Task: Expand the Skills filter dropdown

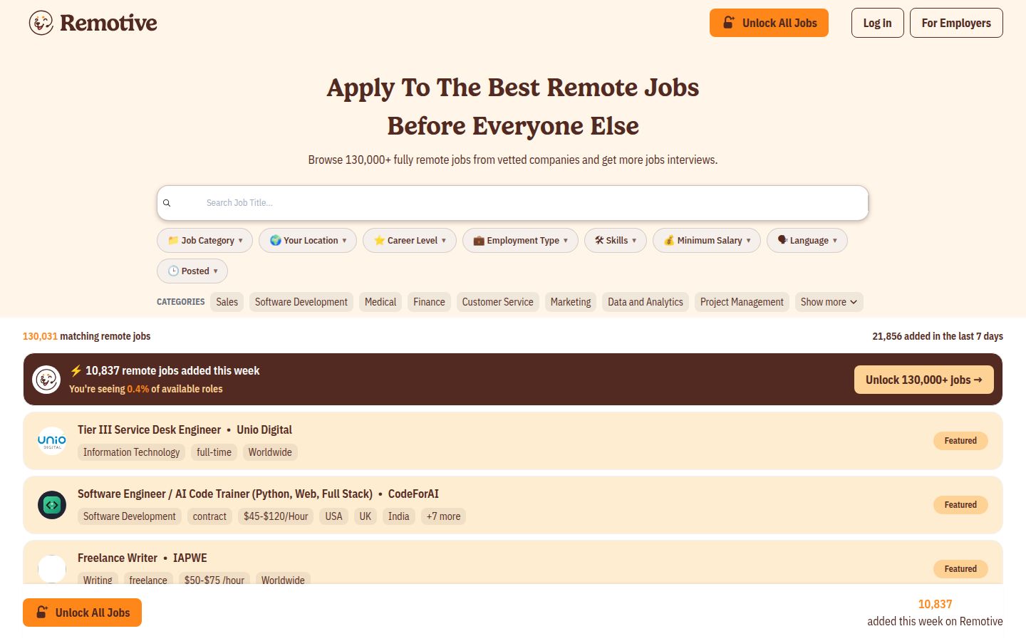Action: [616, 241]
